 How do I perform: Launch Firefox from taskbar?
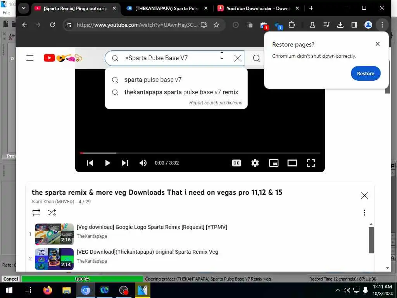(47, 290)
